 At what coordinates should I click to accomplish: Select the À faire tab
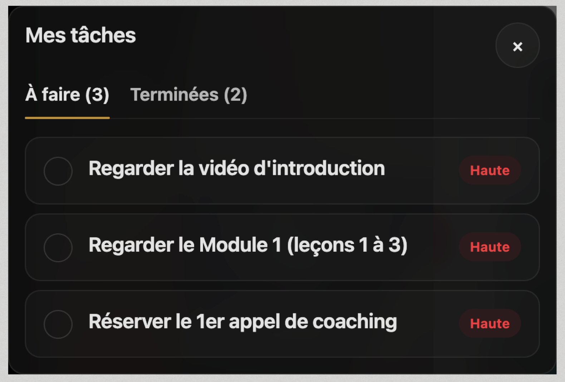(67, 95)
